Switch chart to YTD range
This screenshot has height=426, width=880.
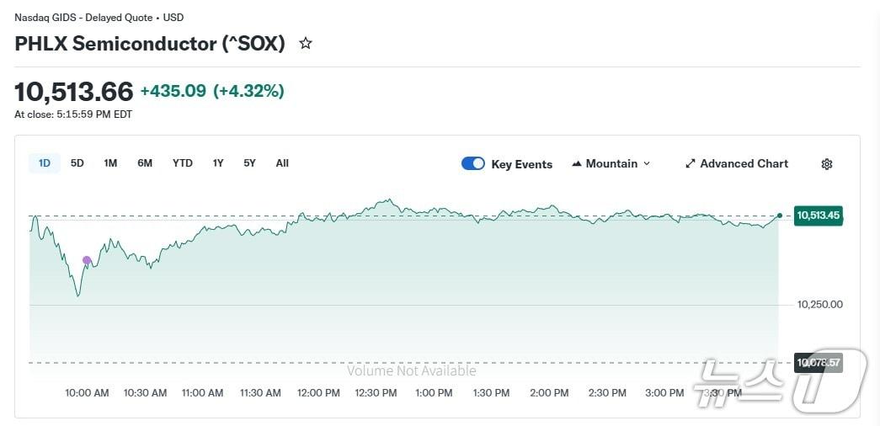(x=183, y=163)
